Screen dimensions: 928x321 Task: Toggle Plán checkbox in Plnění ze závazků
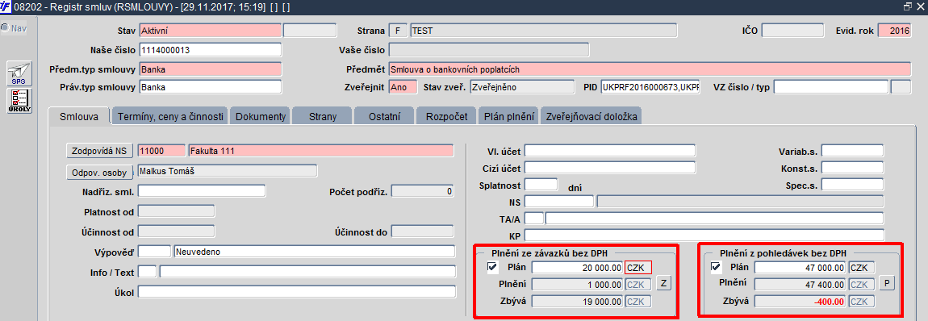(491, 267)
